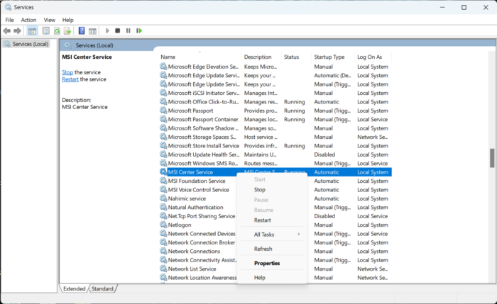Click the Stop Service square icon

tap(118, 30)
